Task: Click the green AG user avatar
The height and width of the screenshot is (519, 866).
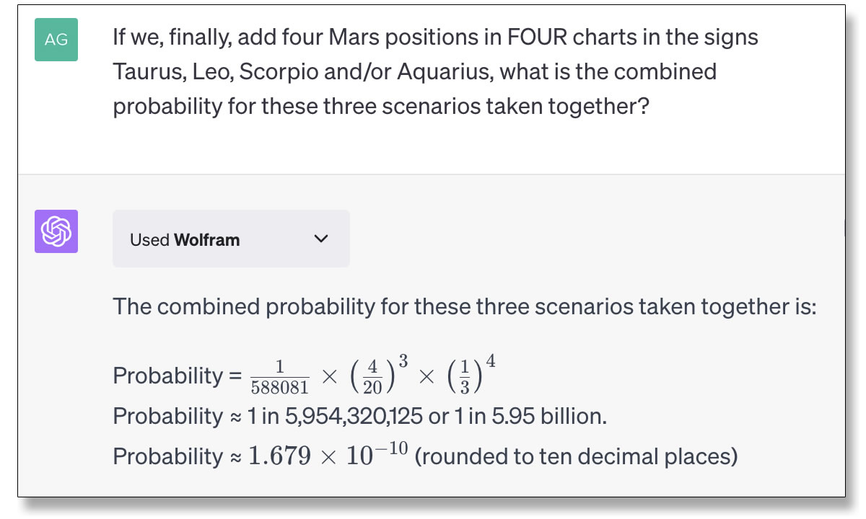Action: (56, 40)
